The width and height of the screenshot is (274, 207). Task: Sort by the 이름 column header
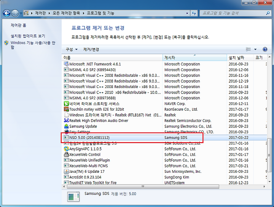(112, 57)
